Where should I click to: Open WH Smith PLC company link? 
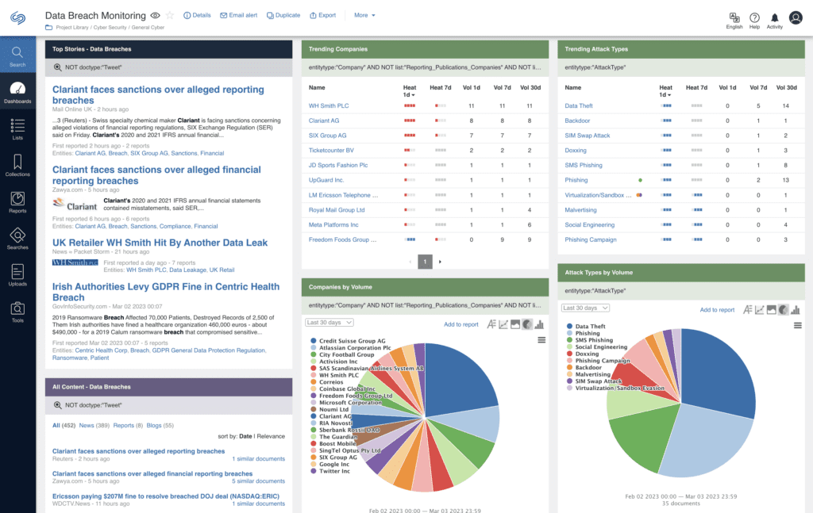329,106
